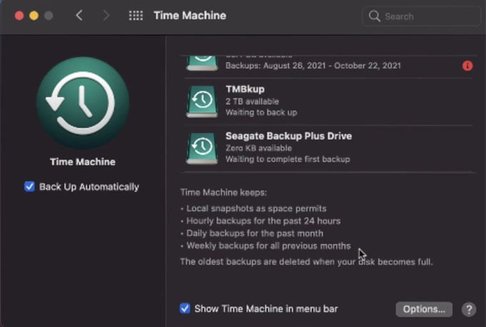Image resolution: width=486 pixels, height=327 pixels.
Task: Click 'Waiting to complete first backup' status
Action: pyautogui.click(x=287, y=159)
